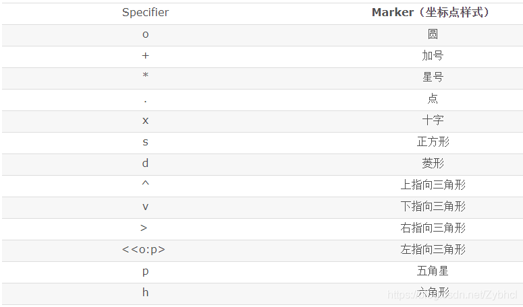Select the 菱形 marker description

pyautogui.click(x=433, y=164)
